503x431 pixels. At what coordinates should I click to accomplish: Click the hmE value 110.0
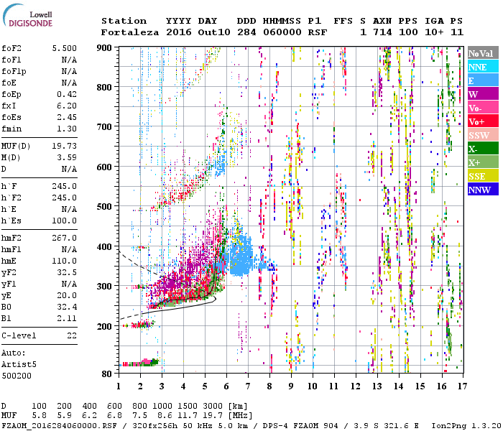click(x=65, y=261)
